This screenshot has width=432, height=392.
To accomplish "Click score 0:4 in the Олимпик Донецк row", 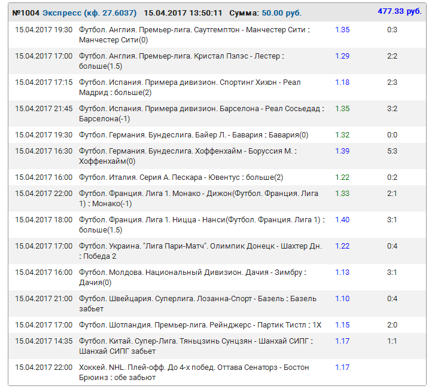I will point(392,246).
